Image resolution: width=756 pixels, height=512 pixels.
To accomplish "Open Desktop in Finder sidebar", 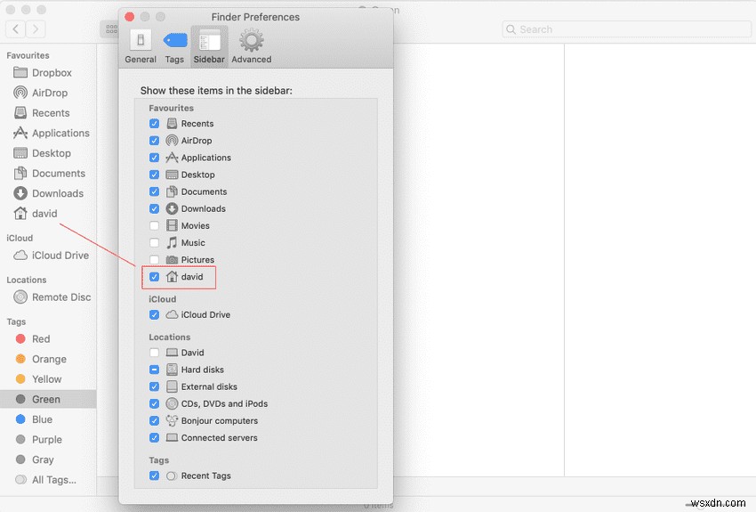I will pos(48,153).
